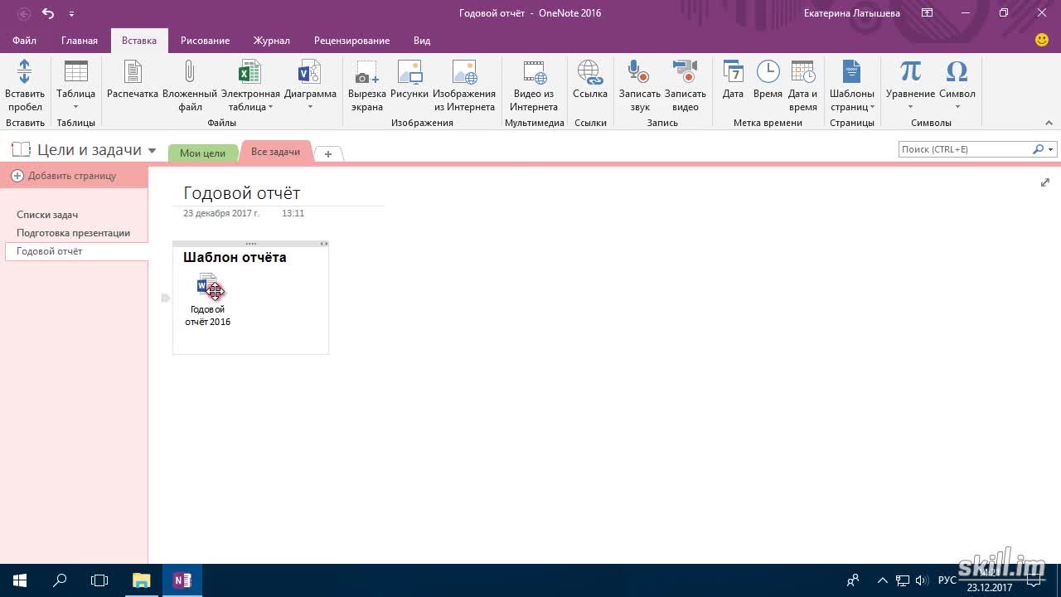Screen dimensions: 1061x597
Task: Click the note container width arrows
Action: (324, 244)
